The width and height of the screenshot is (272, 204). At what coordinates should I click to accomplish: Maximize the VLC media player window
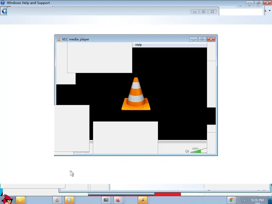tap(202, 39)
